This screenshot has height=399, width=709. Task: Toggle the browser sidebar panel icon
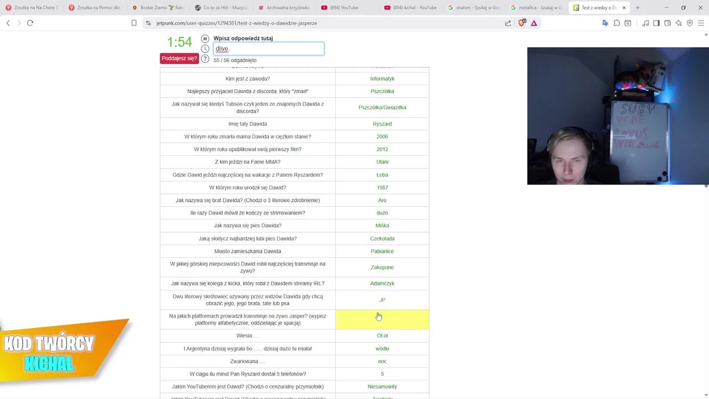(x=656, y=23)
